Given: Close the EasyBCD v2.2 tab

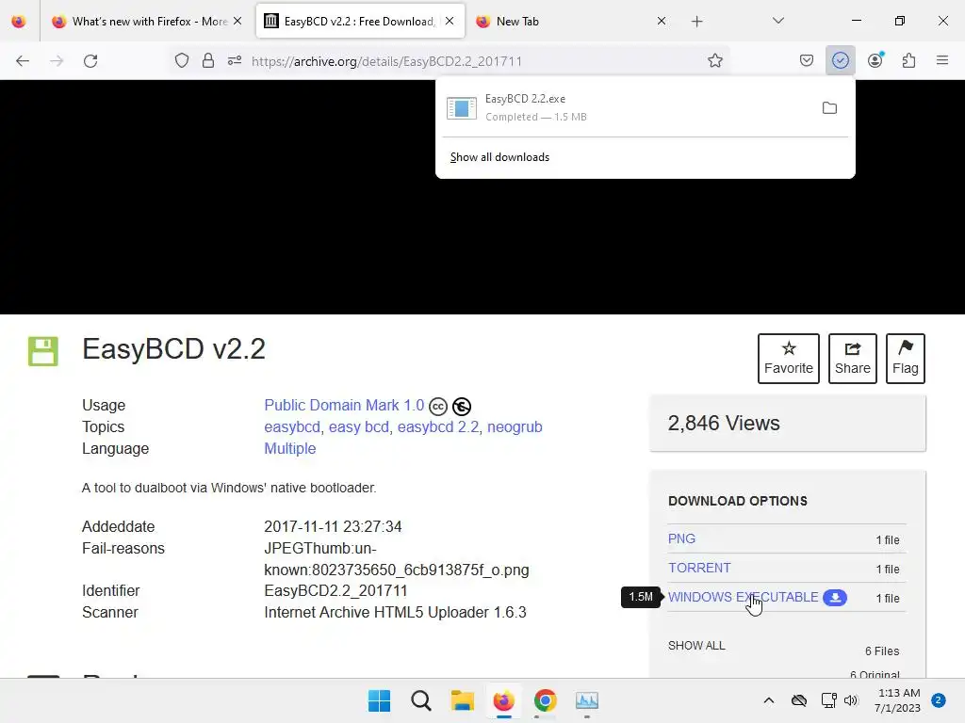Looking at the screenshot, I should click(450, 21).
